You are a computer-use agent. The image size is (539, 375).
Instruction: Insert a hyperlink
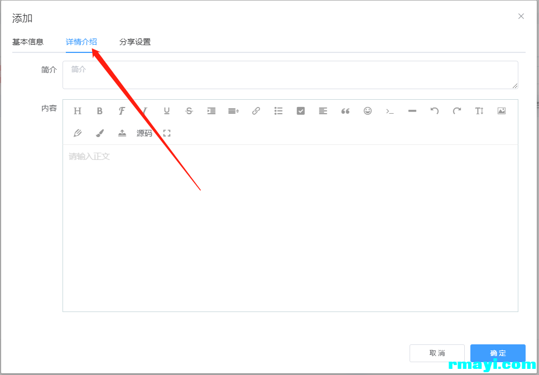tap(256, 111)
